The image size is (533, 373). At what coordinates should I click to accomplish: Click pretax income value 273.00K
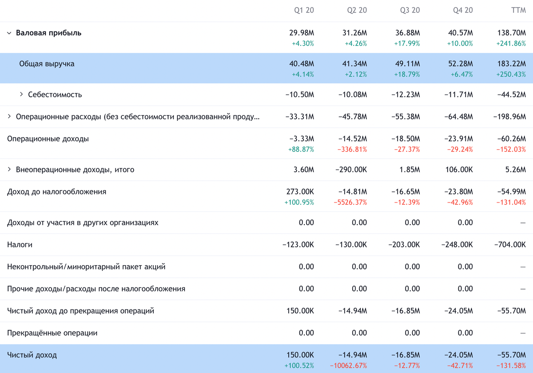click(300, 192)
